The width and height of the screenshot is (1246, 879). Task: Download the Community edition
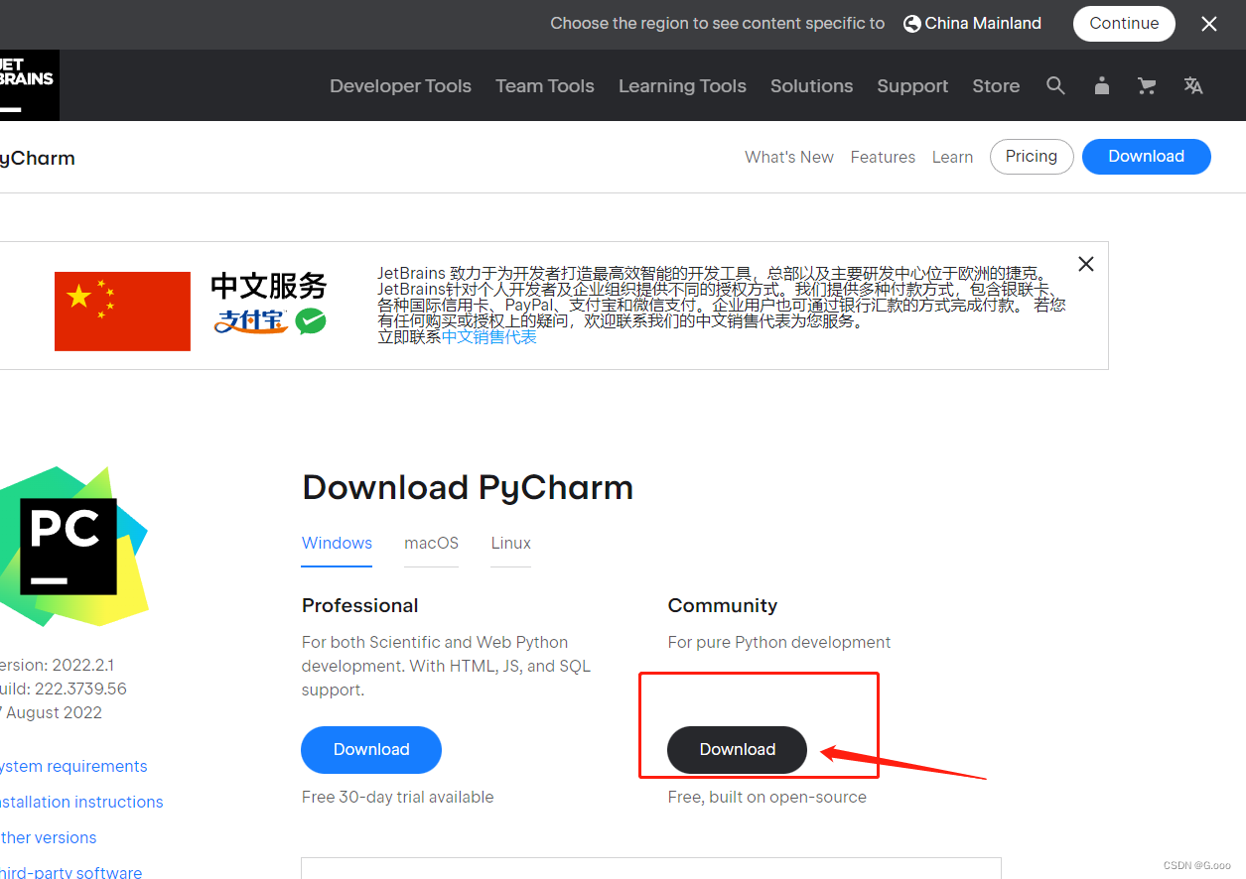tap(737, 750)
